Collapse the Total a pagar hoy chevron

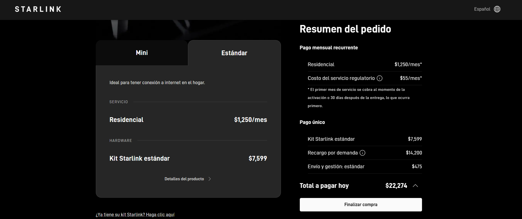coord(416,186)
